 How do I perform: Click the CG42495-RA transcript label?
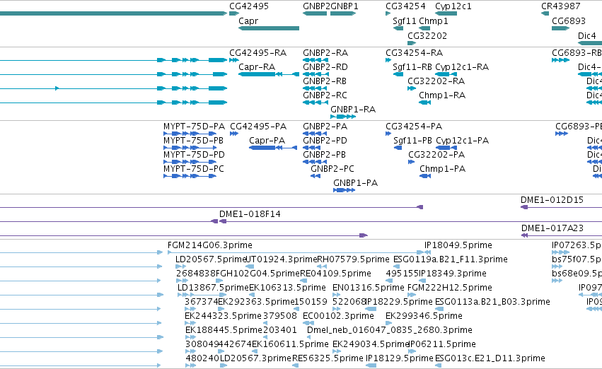[258, 53]
